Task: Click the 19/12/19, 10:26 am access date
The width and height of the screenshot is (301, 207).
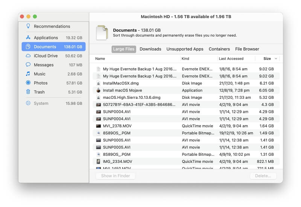Action: pyautogui.click(x=236, y=133)
